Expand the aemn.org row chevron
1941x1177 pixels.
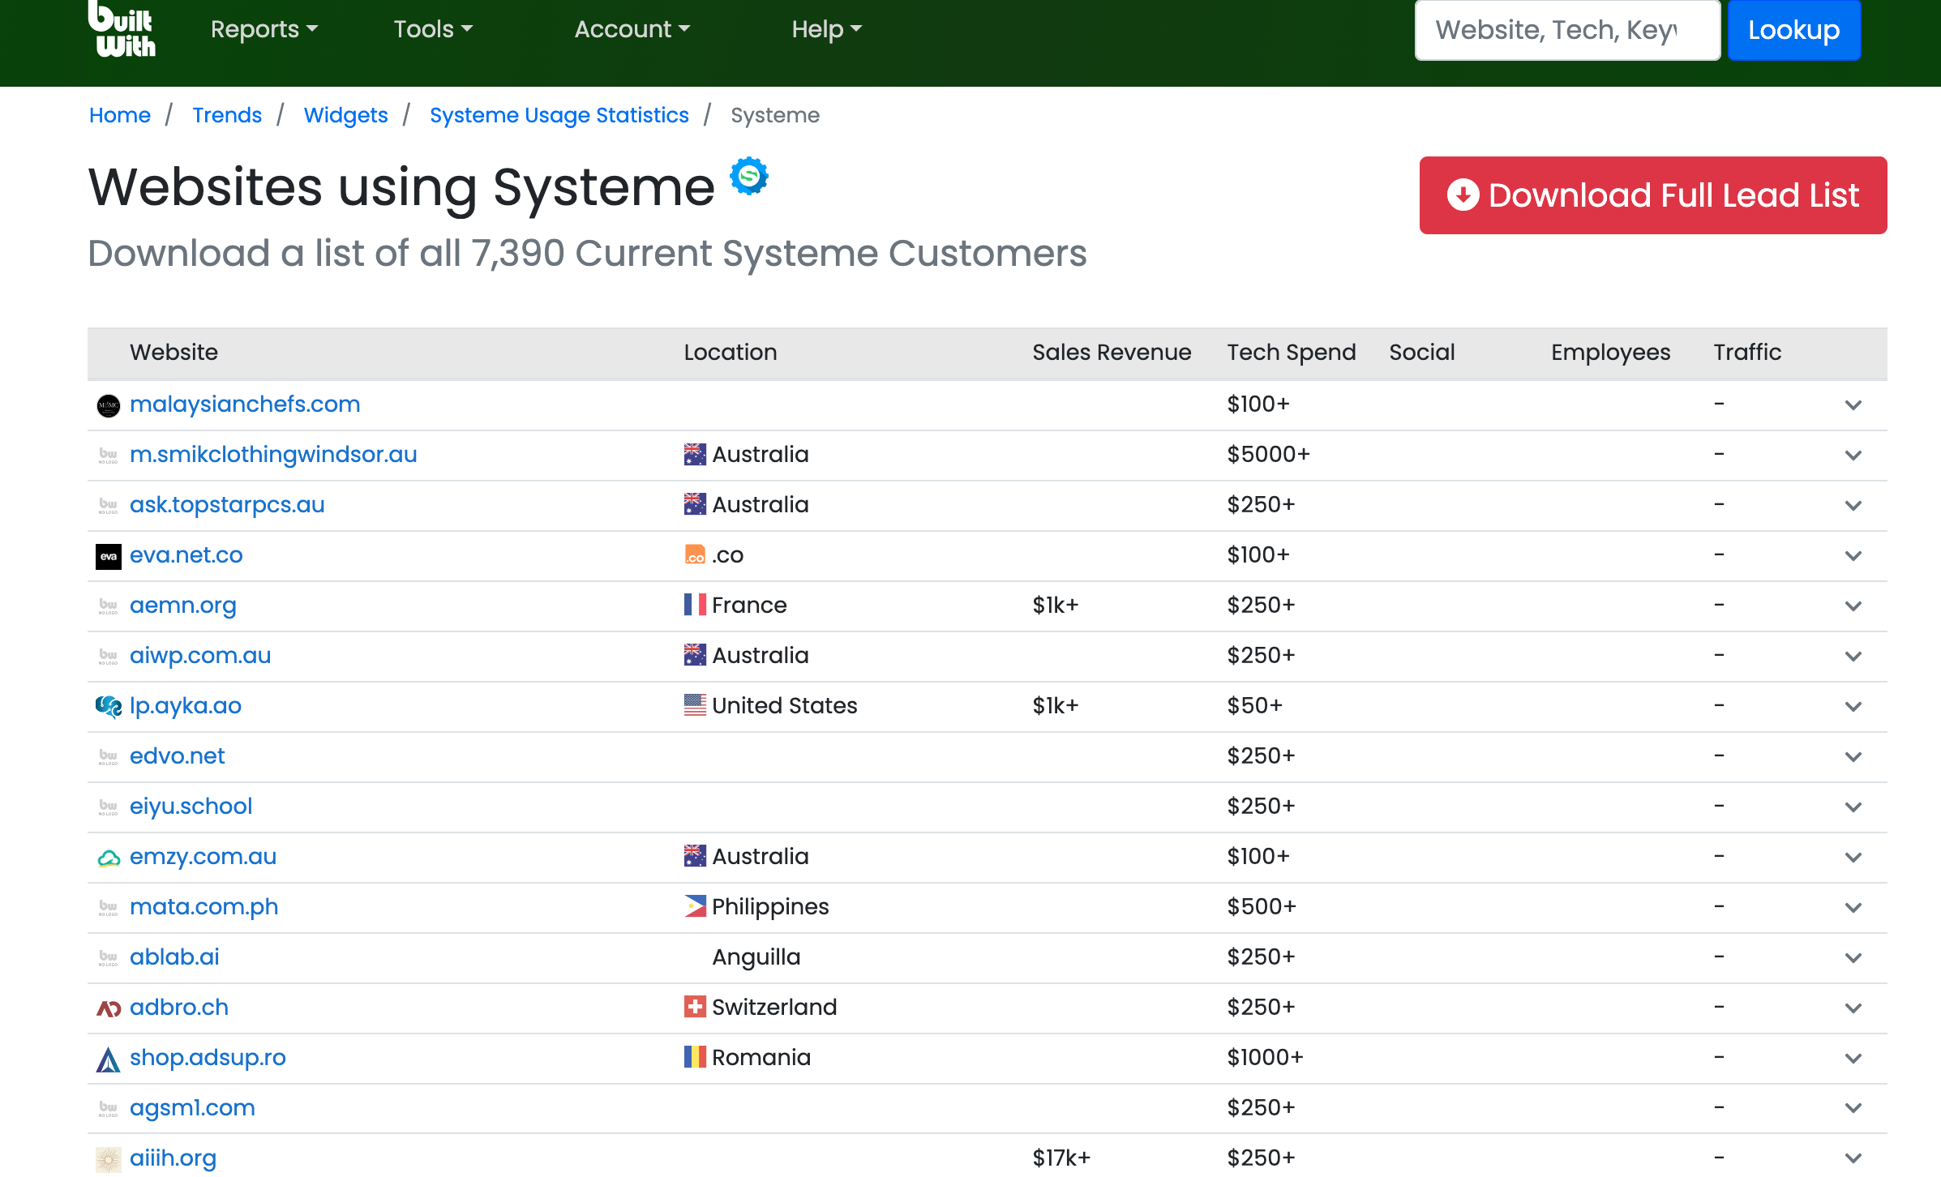[x=1853, y=606]
